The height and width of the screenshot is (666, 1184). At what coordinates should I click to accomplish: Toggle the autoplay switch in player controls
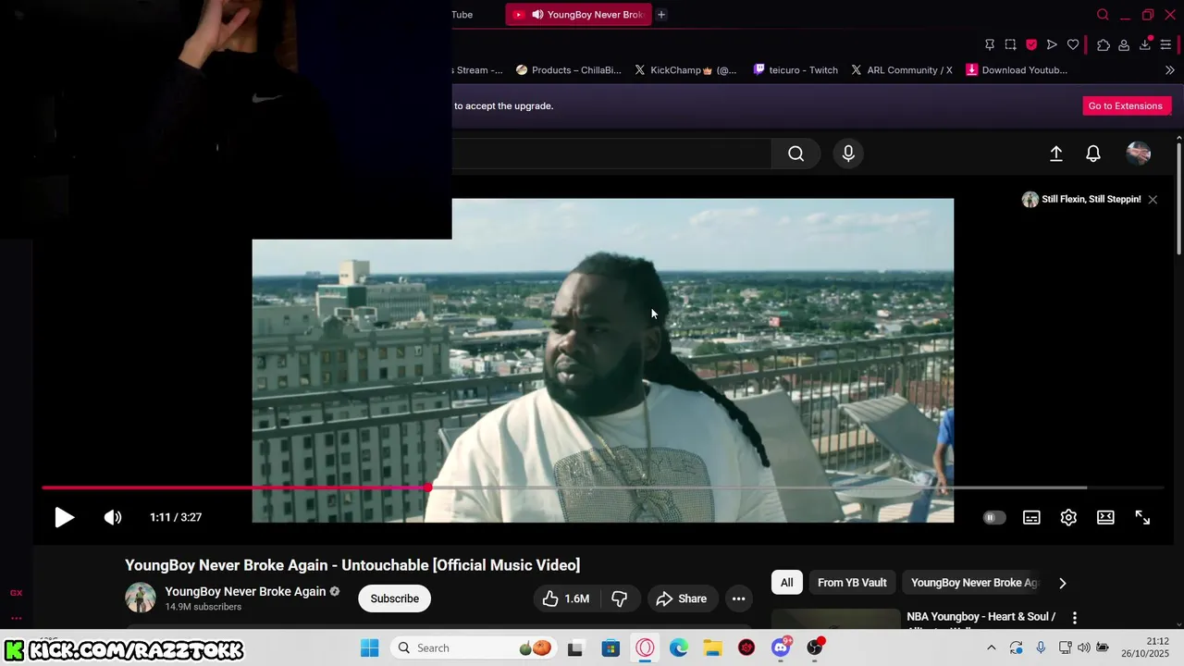(x=993, y=517)
